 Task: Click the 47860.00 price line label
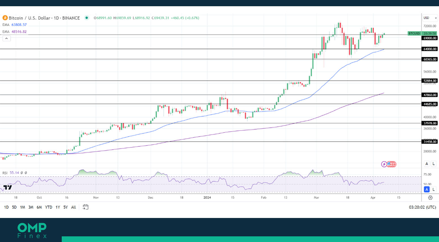pyautogui.click(x=430, y=95)
